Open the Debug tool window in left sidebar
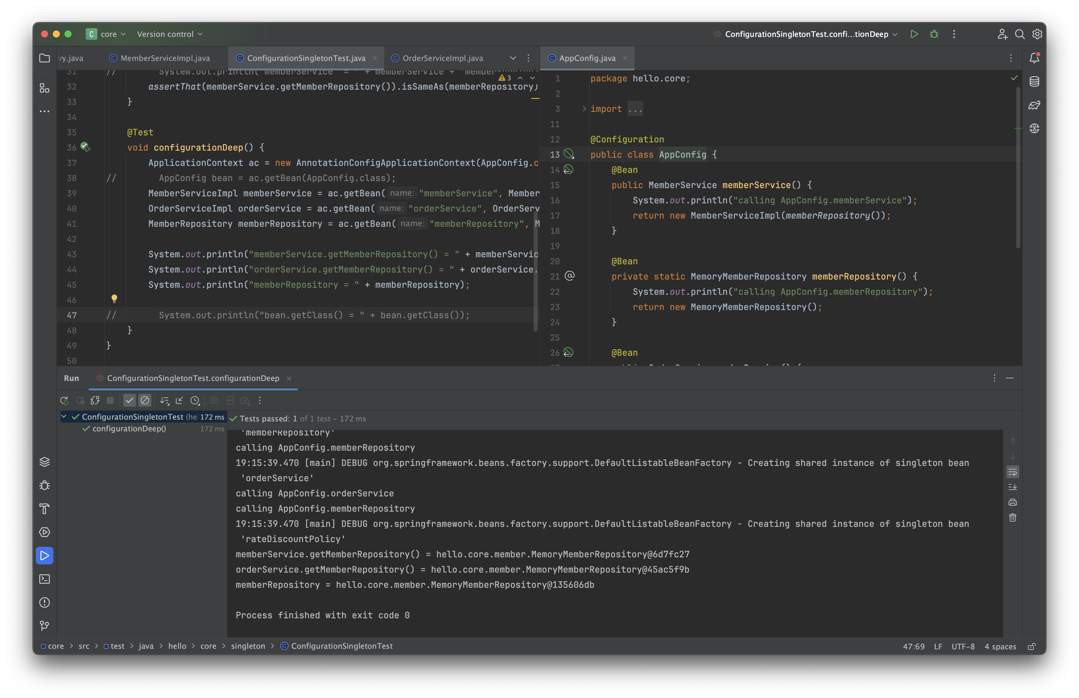Image resolution: width=1079 pixels, height=698 pixels. click(45, 485)
